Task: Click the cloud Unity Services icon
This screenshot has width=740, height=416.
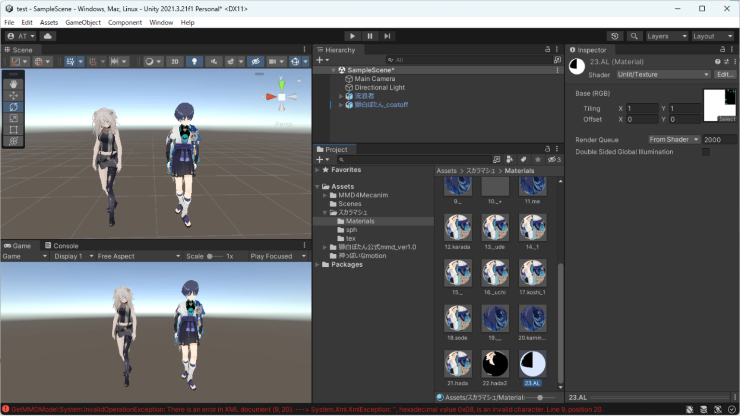Action: (x=47, y=36)
